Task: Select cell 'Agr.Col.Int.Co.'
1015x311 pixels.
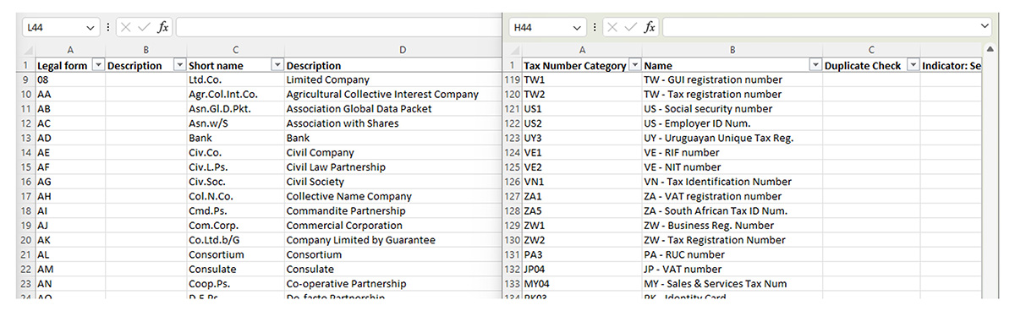Action: (236, 95)
